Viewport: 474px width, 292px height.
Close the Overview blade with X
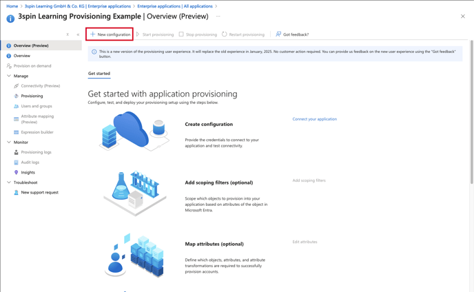pyautogui.click(x=463, y=17)
